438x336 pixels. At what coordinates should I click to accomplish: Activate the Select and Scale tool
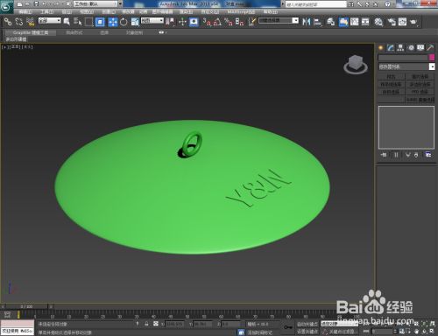135,22
